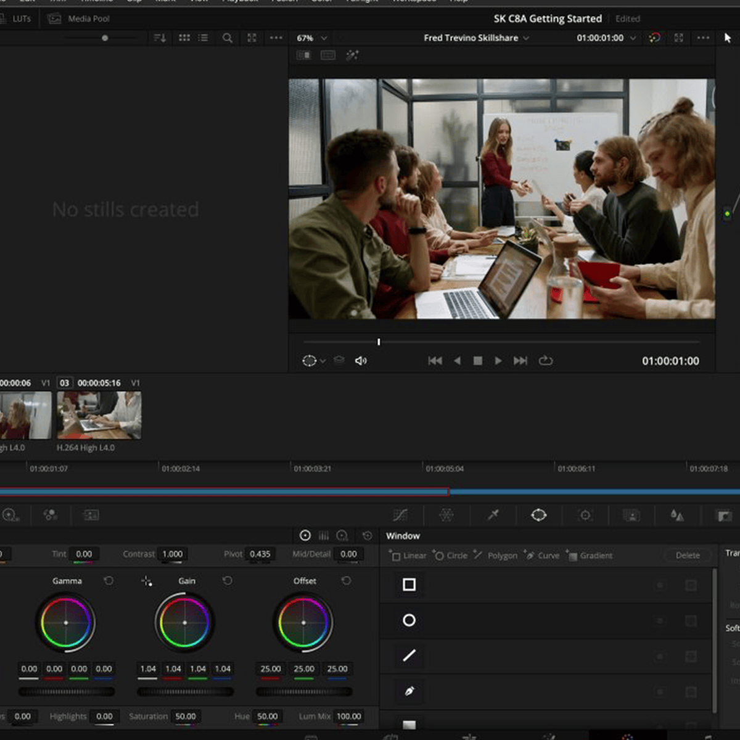
Task: Open the Qualifier eyedropper palette
Action: click(493, 515)
